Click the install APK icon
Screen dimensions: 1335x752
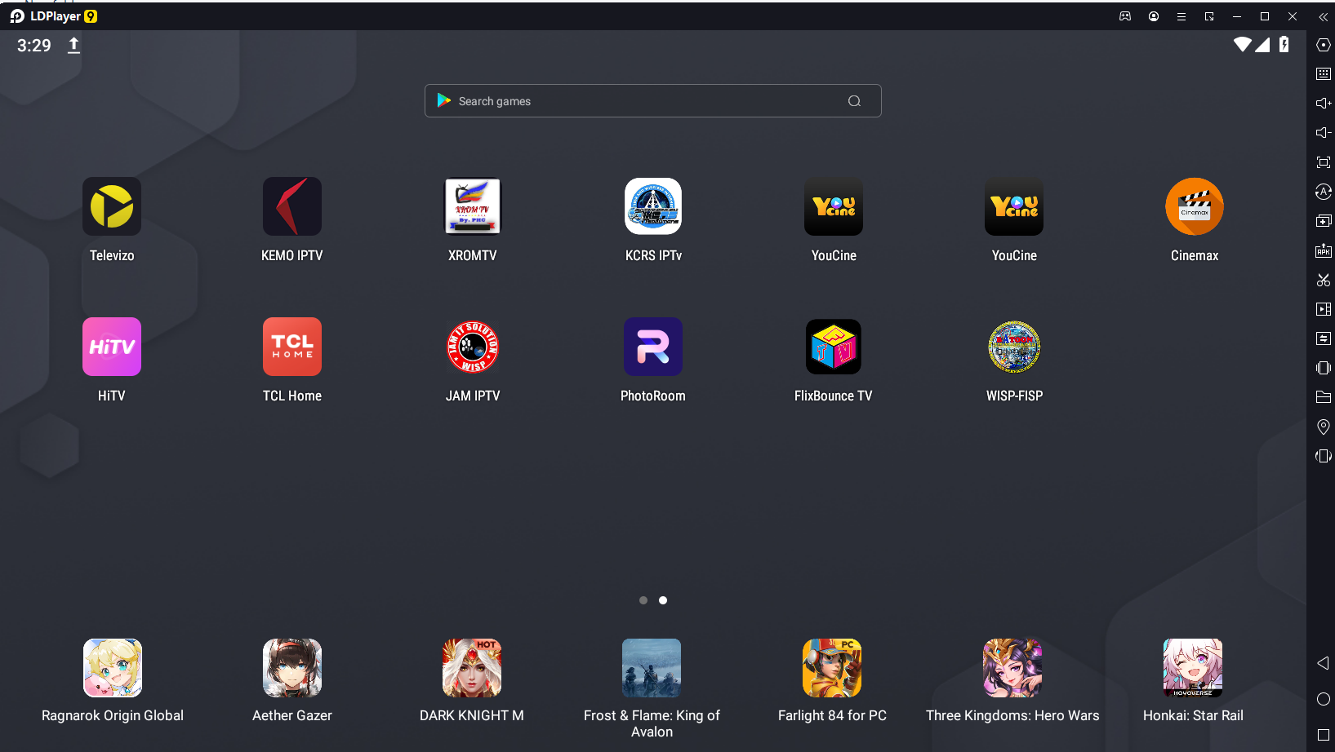(x=1324, y=250)
